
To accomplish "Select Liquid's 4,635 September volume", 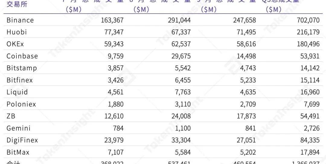I will [x=248, y=92].
